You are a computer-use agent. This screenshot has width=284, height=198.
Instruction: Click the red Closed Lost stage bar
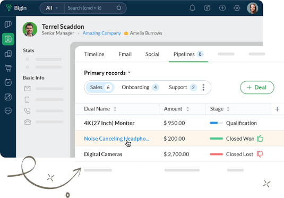tap(216, 154)
